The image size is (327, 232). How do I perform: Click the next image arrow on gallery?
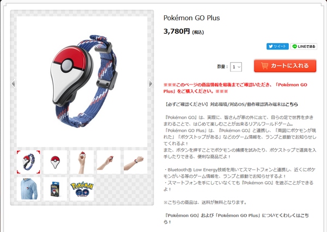(x=151, y=83)
